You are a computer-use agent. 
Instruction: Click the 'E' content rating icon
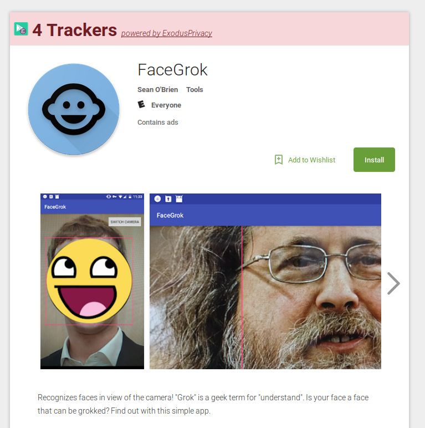[141, 105]
